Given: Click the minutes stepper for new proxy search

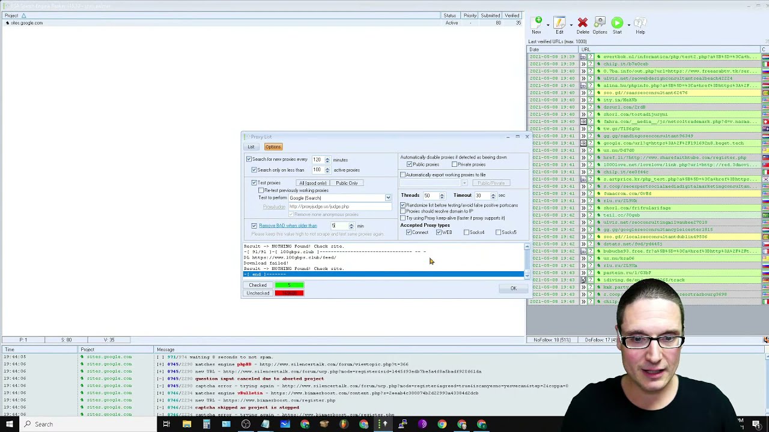Looking at the screenshot, I should point(327,160).
